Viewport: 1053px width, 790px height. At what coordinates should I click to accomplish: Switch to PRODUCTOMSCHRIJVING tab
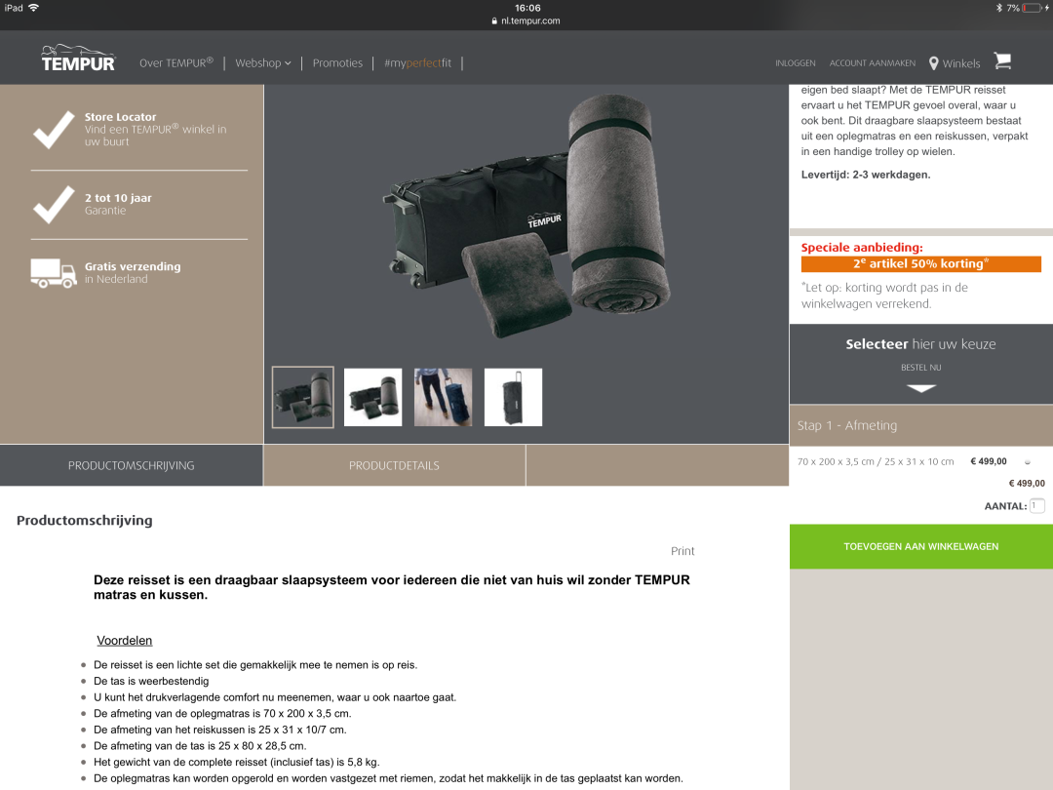tap(131, 465)
